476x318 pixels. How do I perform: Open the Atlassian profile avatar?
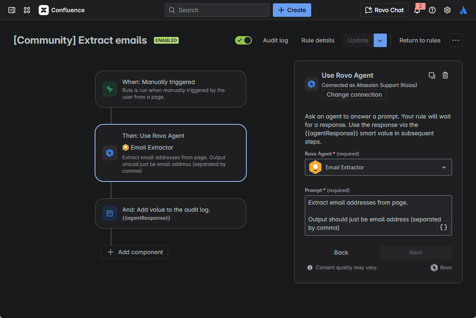(463, 10)
